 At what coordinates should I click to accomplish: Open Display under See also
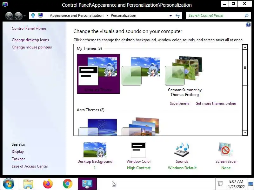click(x=18, y=152)
